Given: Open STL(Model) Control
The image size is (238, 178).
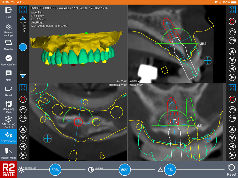Looking at the screenshot, I should click(x=9, y=119).
